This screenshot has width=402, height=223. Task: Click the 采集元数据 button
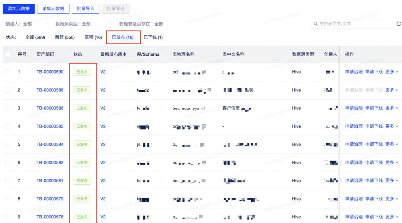(x=53, y=8)
